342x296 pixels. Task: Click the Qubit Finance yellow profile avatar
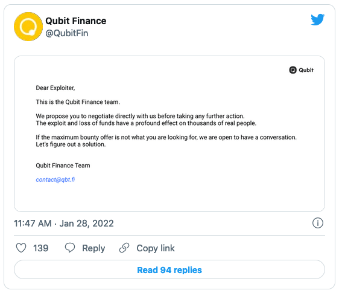(x=28, y=27)
